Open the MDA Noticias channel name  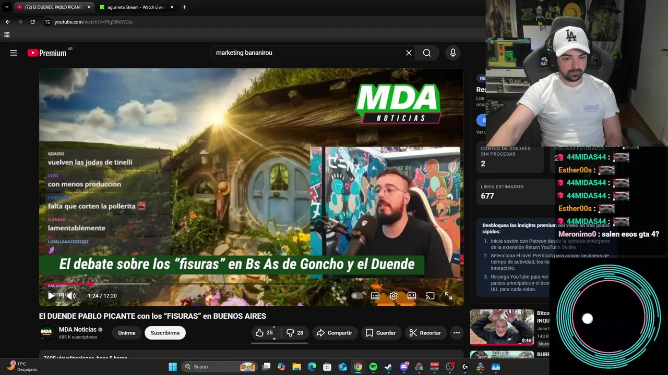[x=78, y=329]
